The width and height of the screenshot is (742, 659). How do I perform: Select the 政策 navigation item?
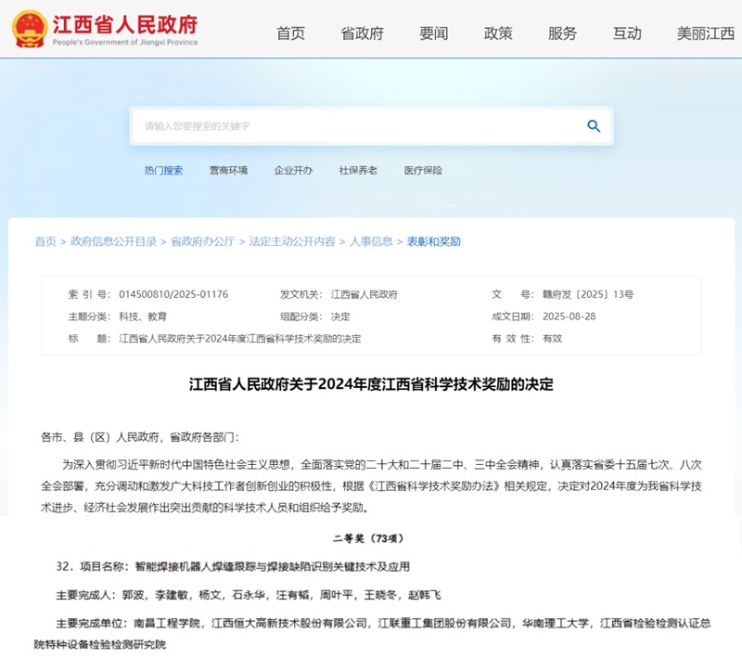click(498, 33)
